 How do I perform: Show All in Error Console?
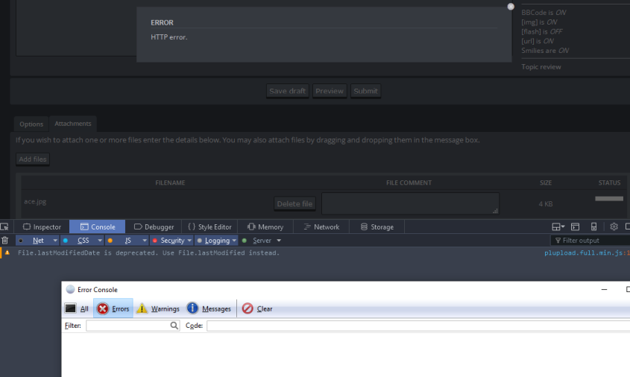pyautogui.click(x=77, y=308)
